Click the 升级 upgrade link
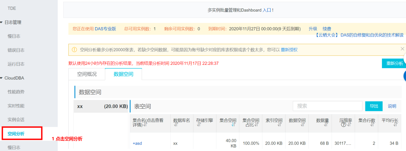The image size is (406, 151). (313, 29)
